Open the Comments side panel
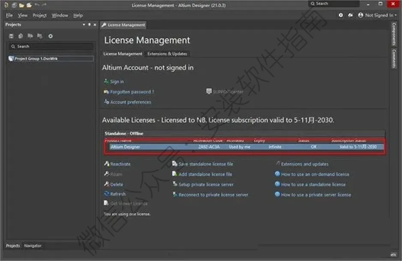 394,59
